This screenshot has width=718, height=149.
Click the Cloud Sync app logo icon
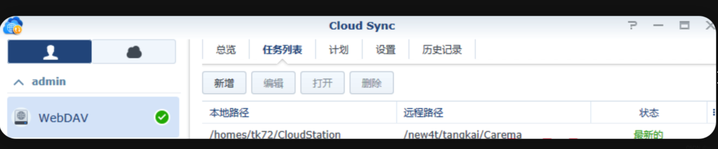pyautogui.click(x=13, y=26)
